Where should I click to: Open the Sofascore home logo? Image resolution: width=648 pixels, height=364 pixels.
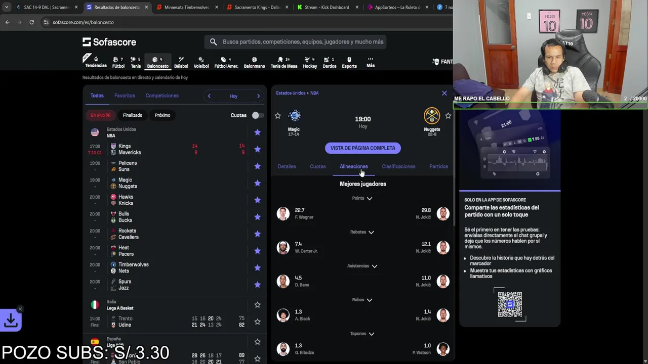coord(109,42)
